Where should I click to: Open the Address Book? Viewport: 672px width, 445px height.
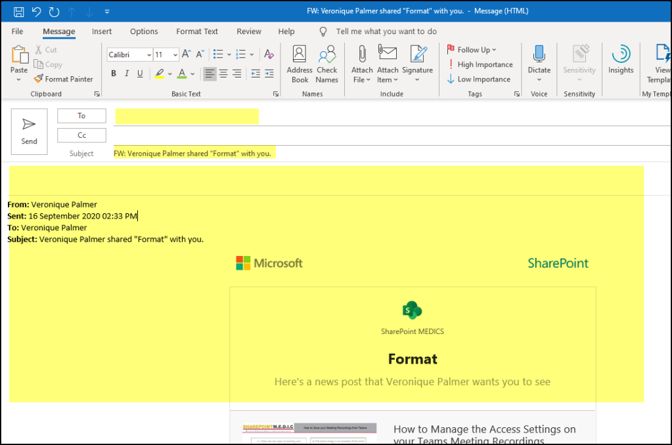click(300, 64)
